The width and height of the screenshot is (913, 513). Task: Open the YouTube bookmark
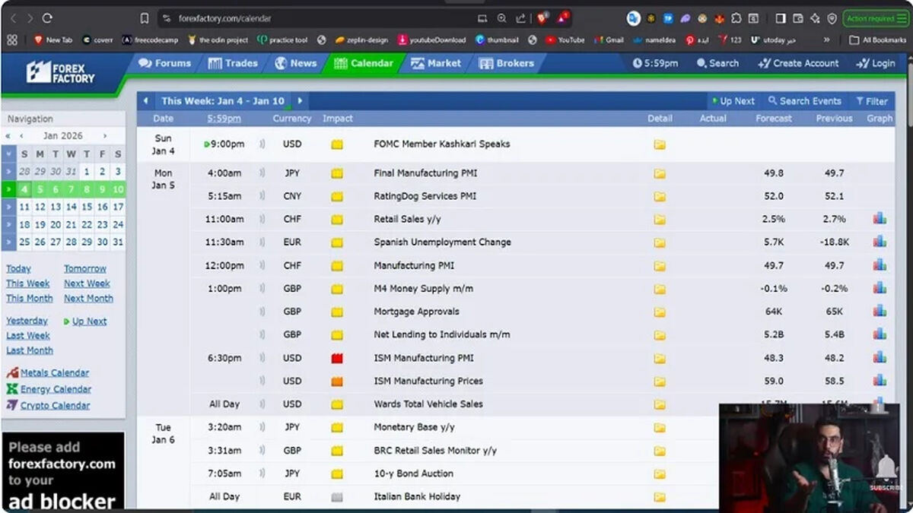tap(565, 40)
